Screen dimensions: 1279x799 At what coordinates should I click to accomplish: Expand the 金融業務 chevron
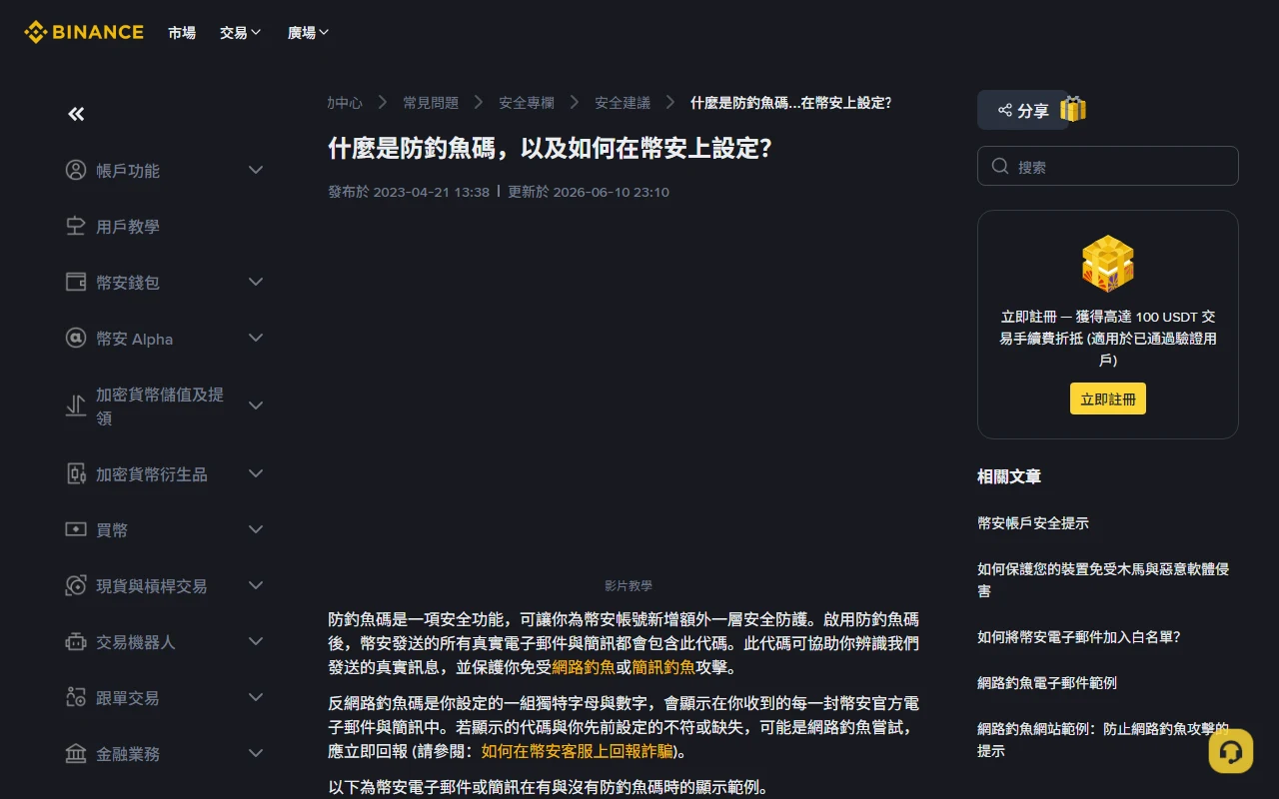click(256, 753)
